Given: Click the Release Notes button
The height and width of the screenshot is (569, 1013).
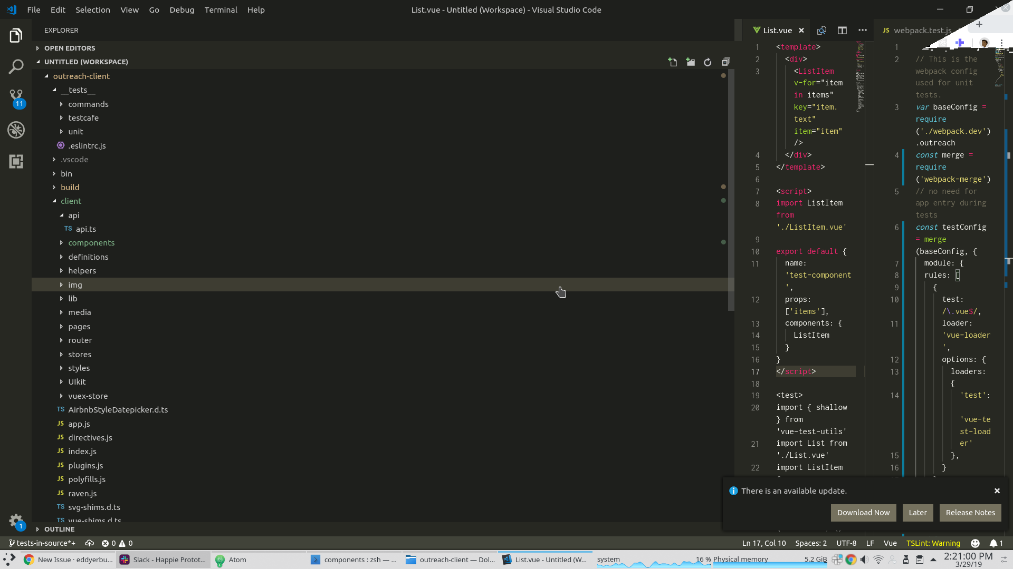Looking at the screenshot, I should [x=970, y=513].
